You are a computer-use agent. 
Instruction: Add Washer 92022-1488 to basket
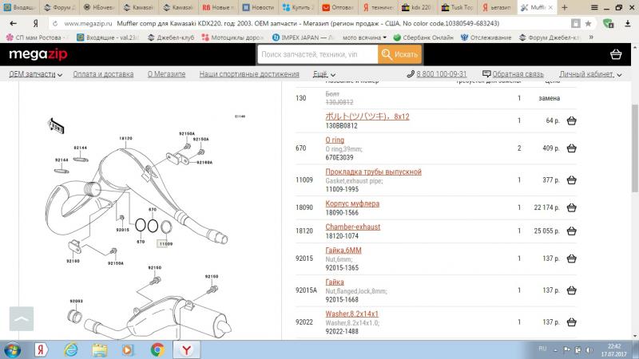572,322
